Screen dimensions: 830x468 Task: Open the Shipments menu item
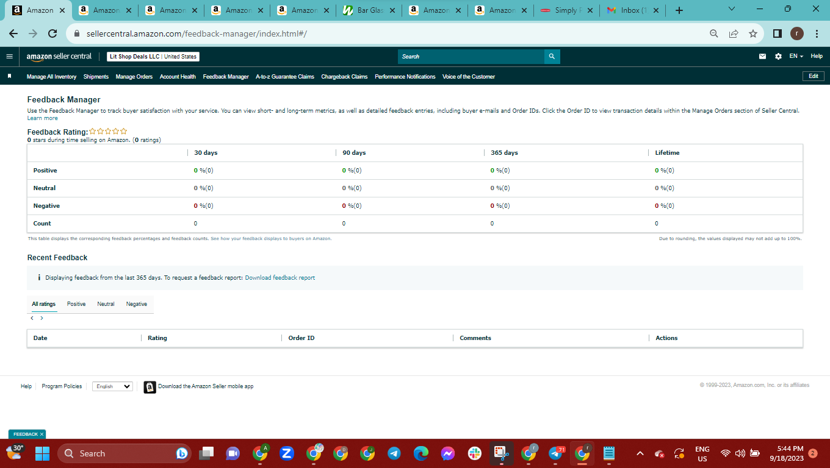click(x=96, y=77)
